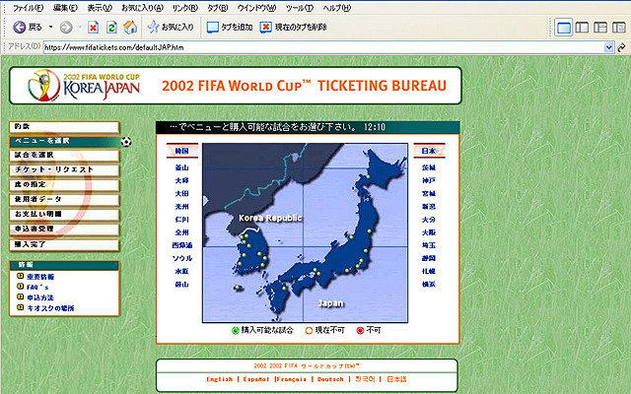
Task: Select the single-pane layout icon
Action: click(563, 28)
